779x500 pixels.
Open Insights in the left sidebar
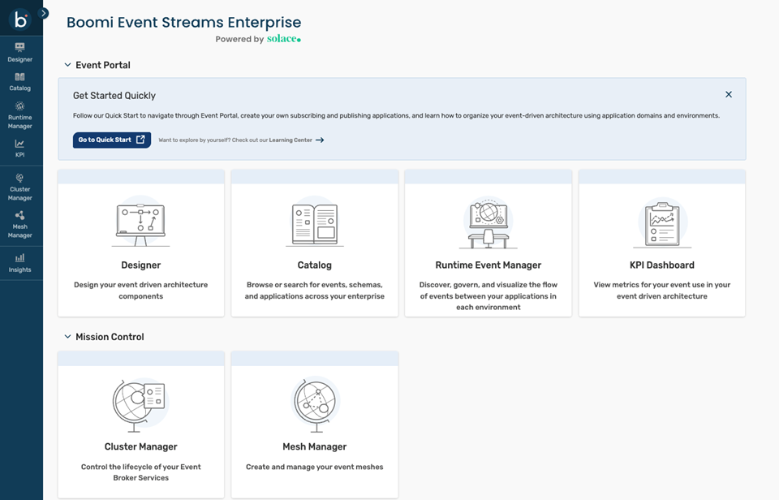[20, 263]
